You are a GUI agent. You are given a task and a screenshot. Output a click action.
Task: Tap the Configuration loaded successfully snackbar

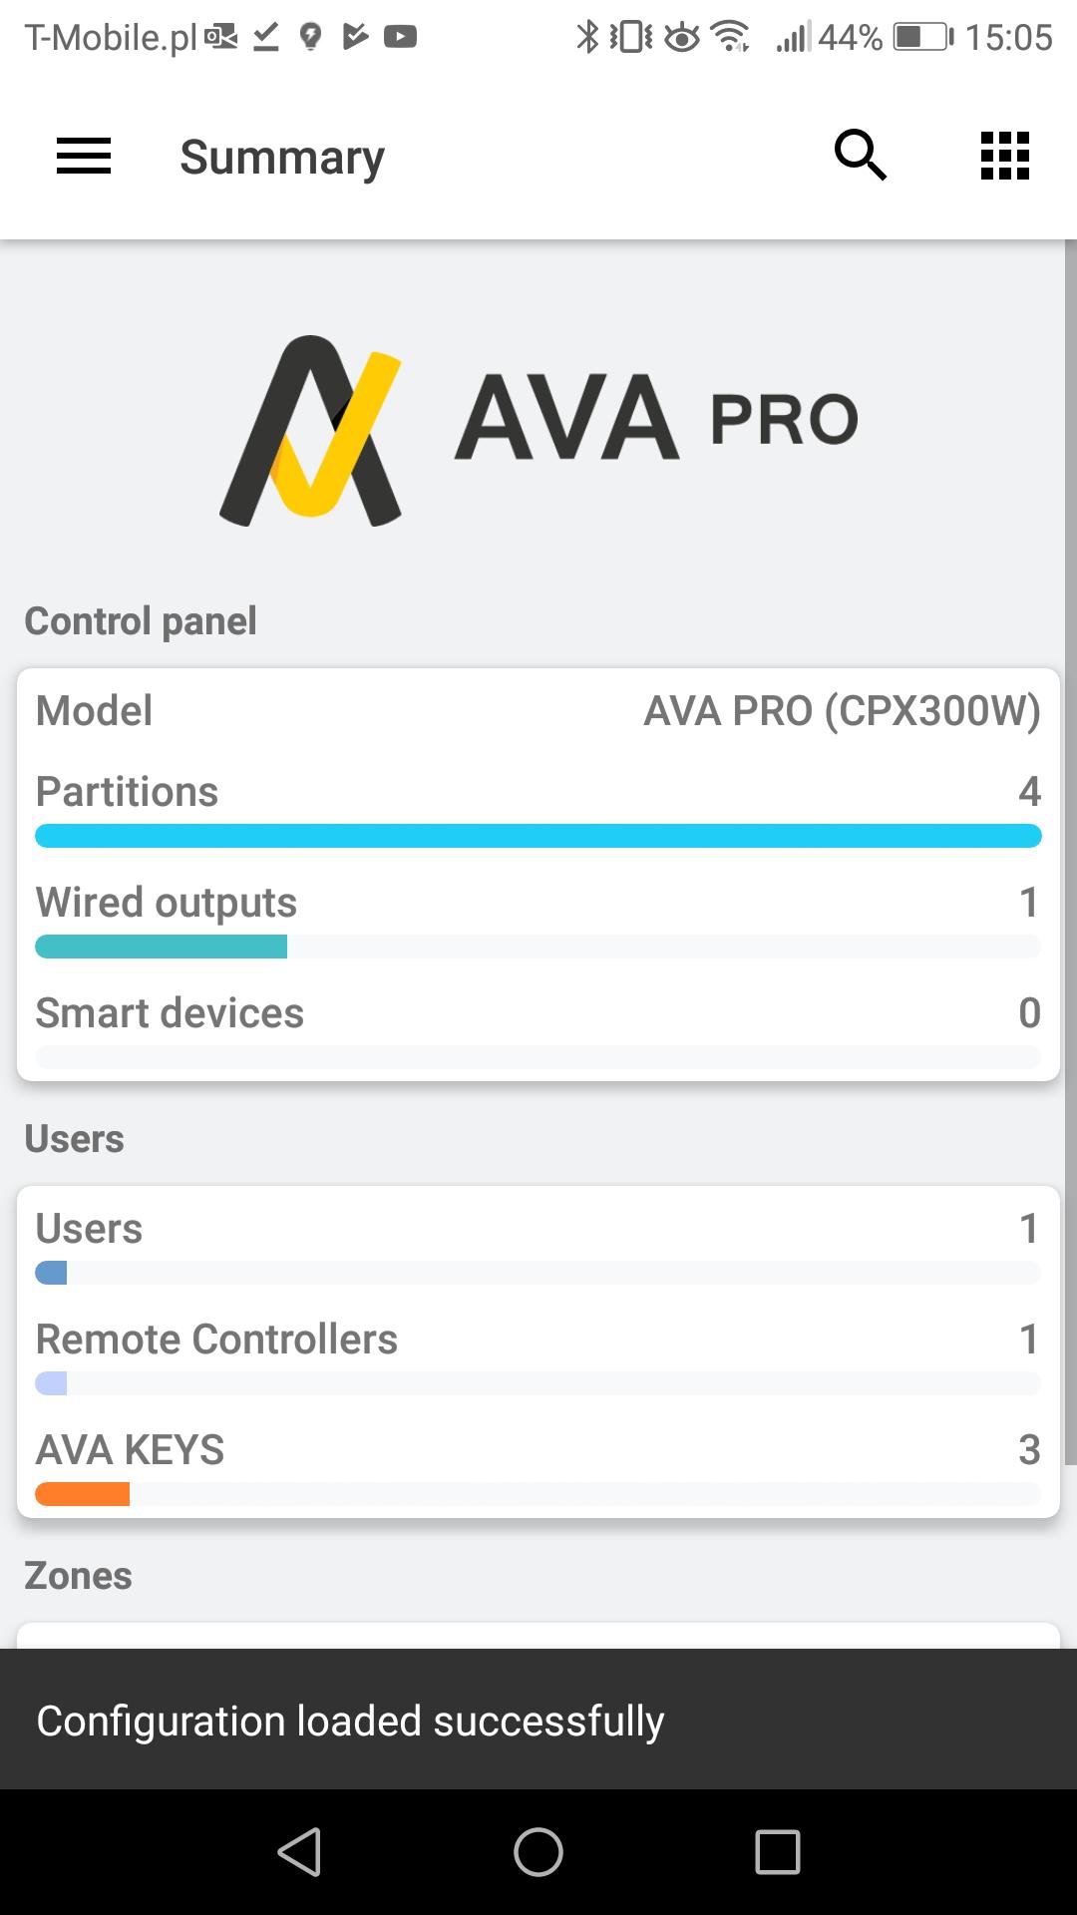tap(538, 1721)
